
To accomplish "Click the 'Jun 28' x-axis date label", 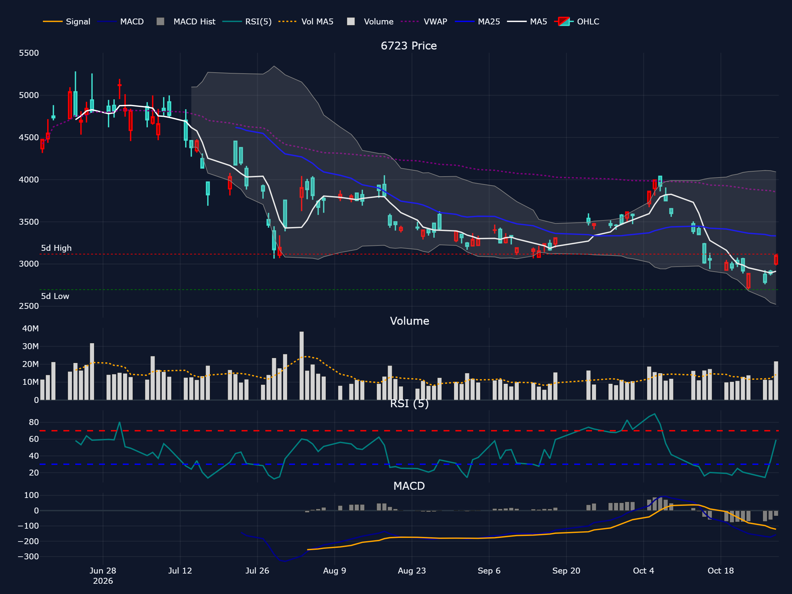I will point(103,571).
